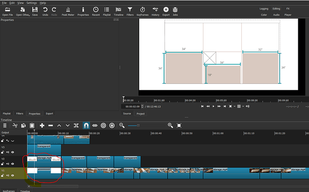
Task: Switch to Audio layout
Action: pyautogui.click(x=276, y=15)
